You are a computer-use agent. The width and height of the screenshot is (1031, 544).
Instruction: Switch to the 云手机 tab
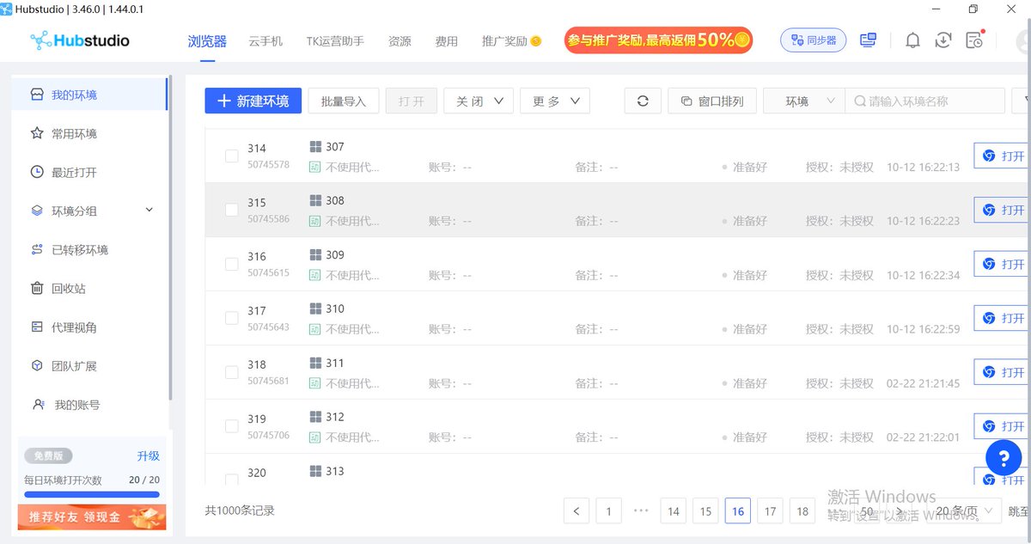pos(265,41)
